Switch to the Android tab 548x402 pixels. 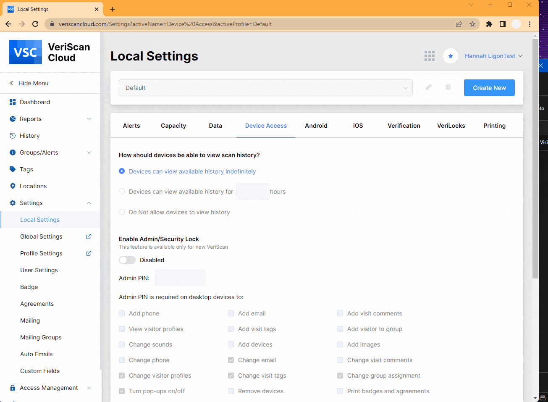(x=316, y=126)
